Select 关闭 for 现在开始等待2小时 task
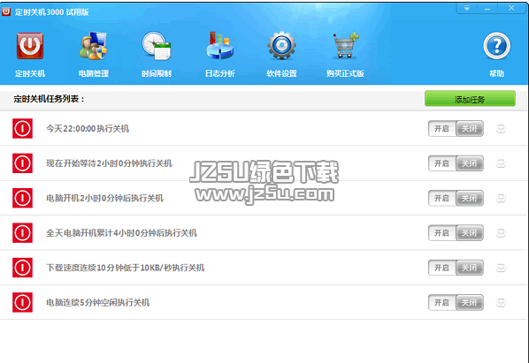Viewport: 529px width, 363px height. coord(469,163)
